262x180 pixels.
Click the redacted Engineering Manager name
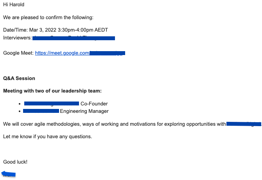tap(41, 111)
